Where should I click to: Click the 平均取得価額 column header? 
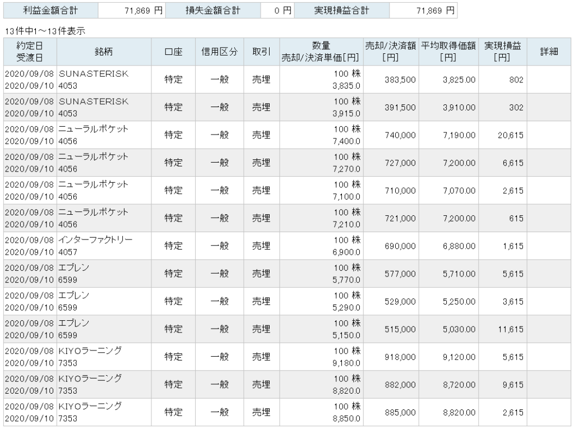(x=448, y=52)
